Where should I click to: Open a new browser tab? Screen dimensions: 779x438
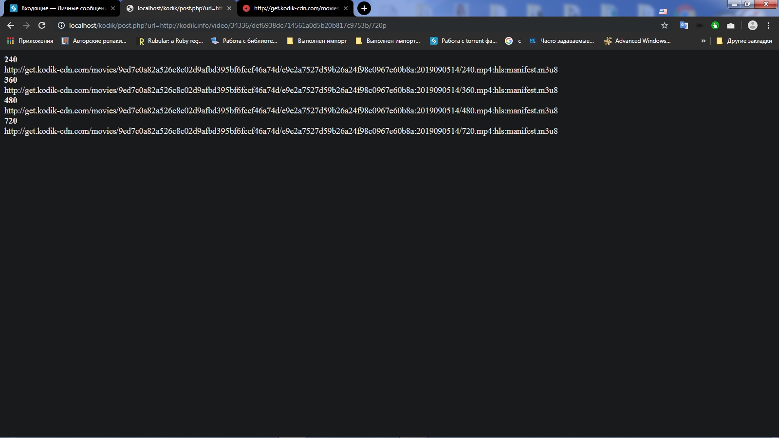[364, 8]
